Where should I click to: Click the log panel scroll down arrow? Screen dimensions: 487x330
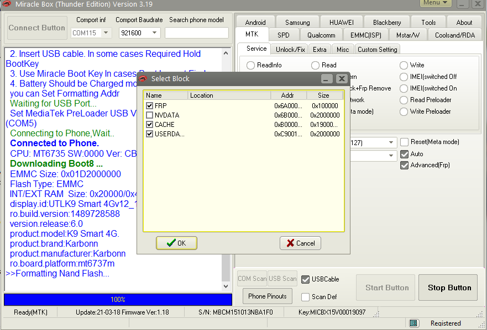coord(226,286)
